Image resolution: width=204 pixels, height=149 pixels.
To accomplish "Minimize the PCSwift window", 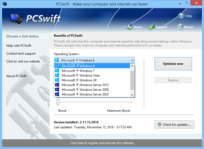I will coord(180,3).
